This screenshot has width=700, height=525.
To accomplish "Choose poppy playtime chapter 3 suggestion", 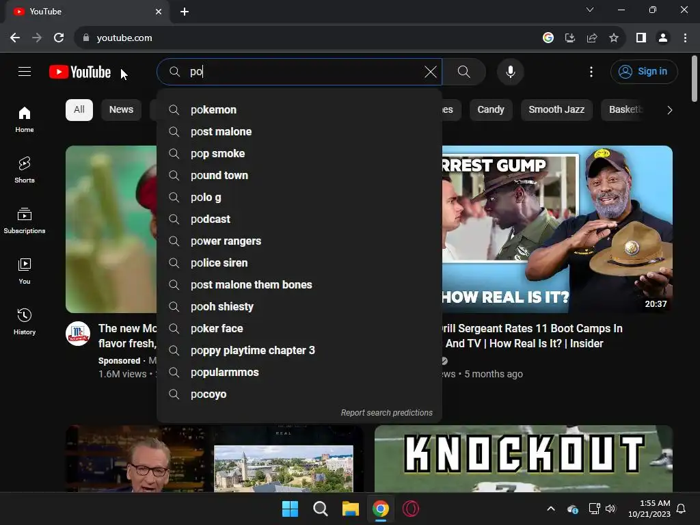I will 299,351.
